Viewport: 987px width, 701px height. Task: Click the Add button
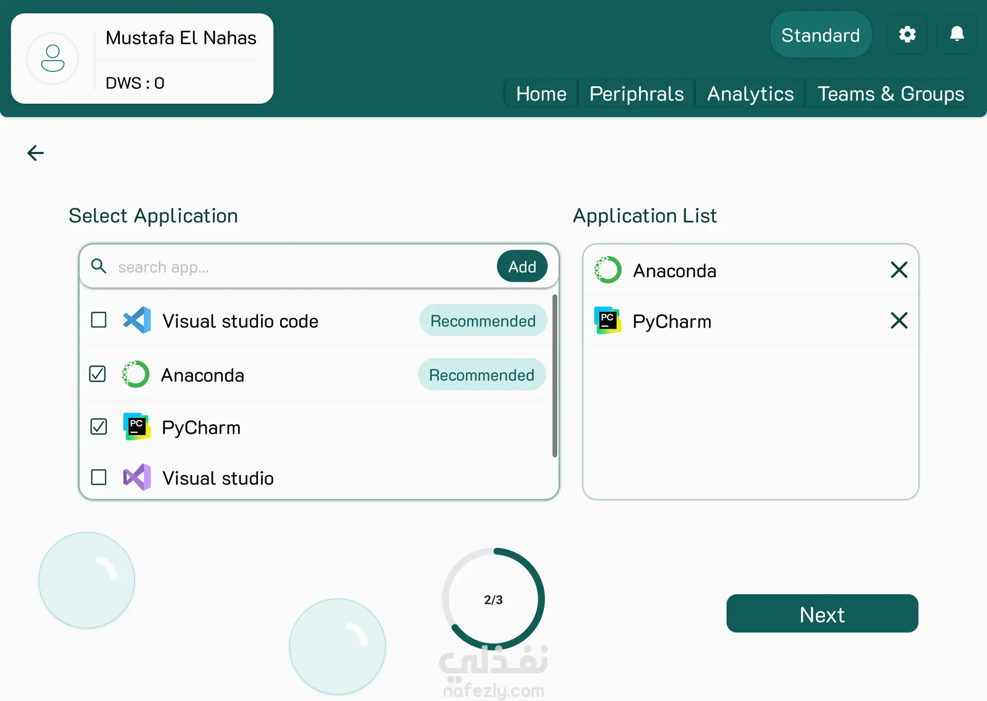522,266
